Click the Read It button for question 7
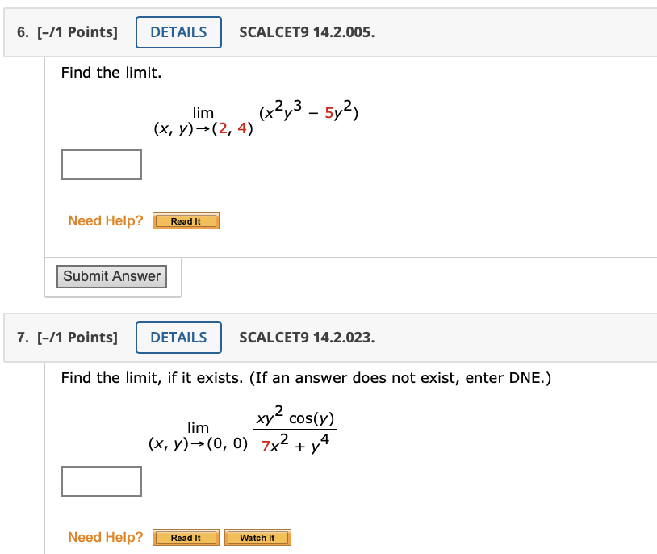The image size is (657, 554). coord(186,537)
